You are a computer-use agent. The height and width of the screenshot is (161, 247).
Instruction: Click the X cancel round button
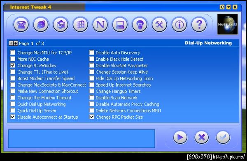(202, 138)
